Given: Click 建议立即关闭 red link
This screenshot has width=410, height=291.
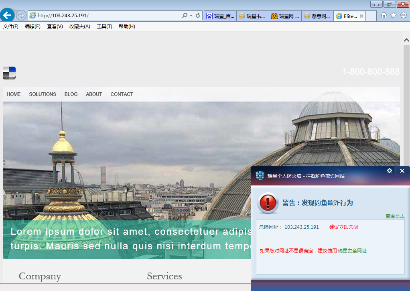Looking at the screenshot, I should click(343, 227).
